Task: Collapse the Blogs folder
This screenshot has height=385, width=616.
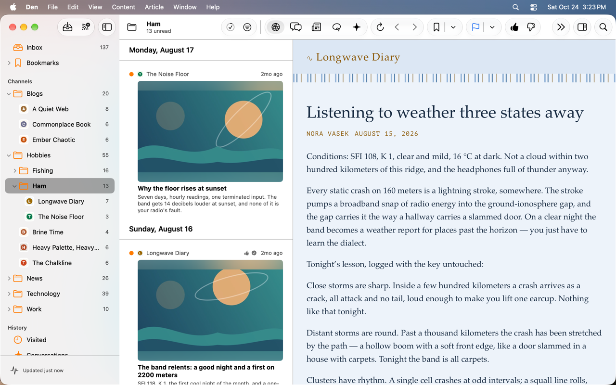Action: click(9, 94)
